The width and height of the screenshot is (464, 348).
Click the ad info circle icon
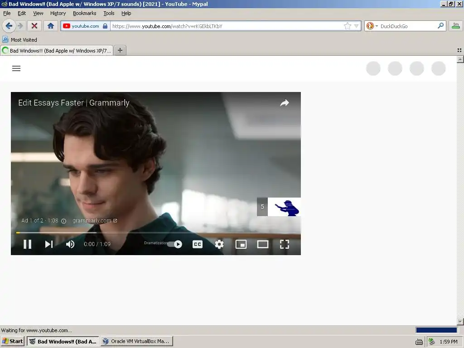(63, 221)
